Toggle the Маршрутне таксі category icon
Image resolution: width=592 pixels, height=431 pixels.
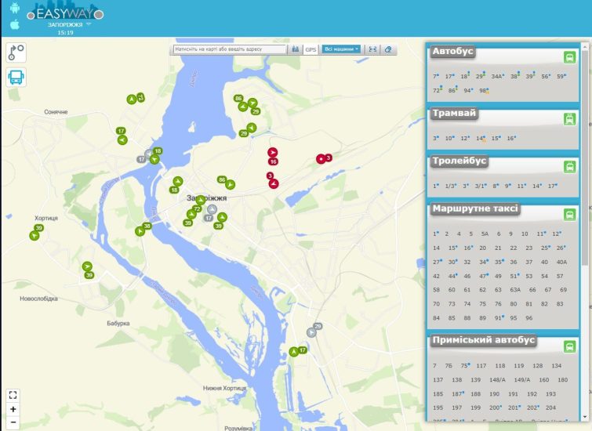pyautogui.click(x=569, y=214)
